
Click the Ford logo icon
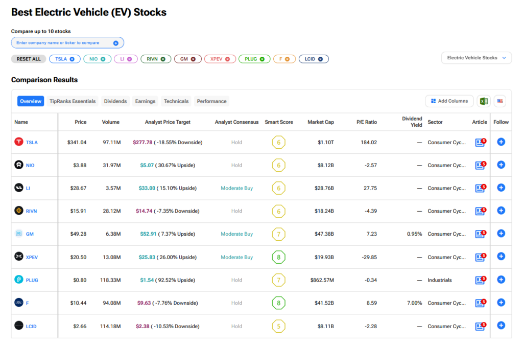tap(19, 302)
